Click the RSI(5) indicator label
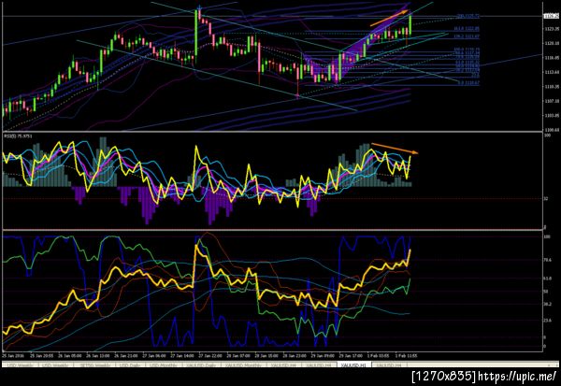 18,136
